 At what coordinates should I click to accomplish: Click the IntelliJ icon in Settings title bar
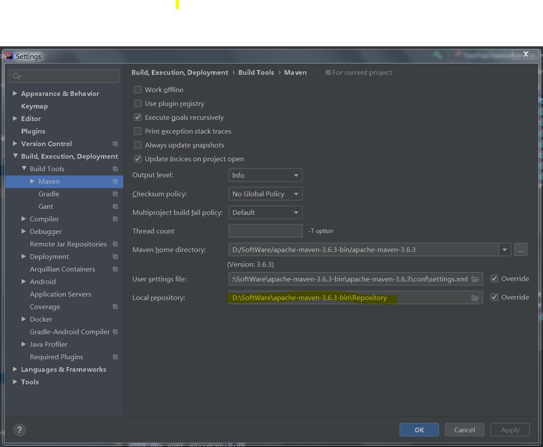[10, 56]
